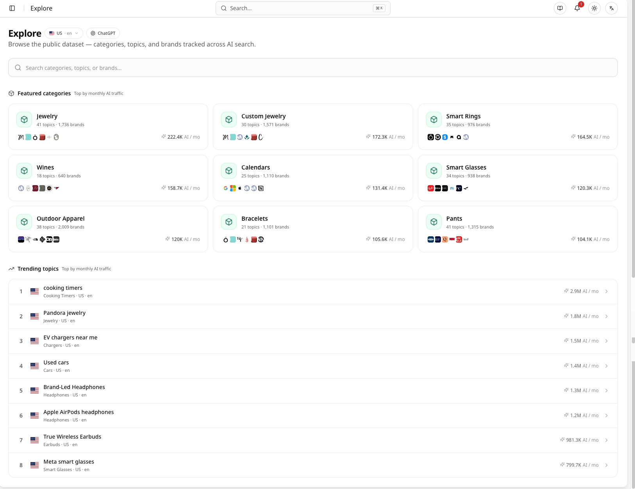Click the Smart Rings cube icon
Image resolution: width=635 pixels, height=489 pixels.
pos(434,120)
